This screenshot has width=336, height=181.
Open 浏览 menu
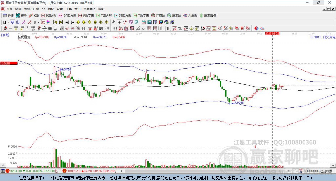[x=18, y=9]
